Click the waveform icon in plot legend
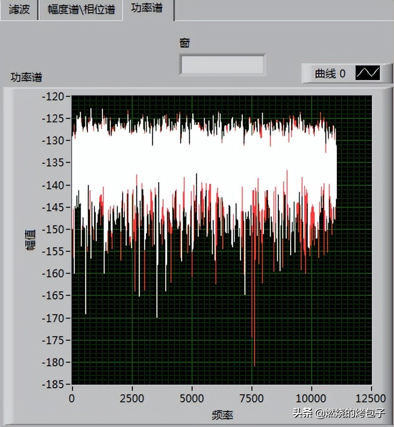The height and width of the screenshot is (427, 394). pos(368,74)
